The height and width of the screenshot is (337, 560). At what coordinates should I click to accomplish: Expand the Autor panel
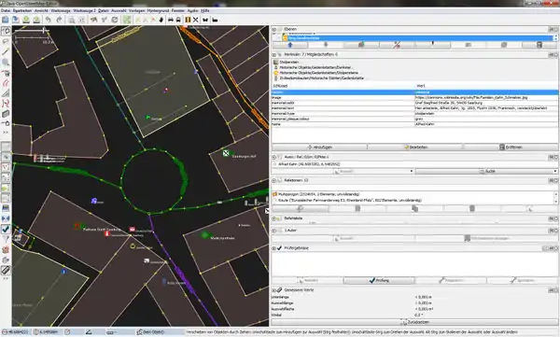tap(274, 231)
